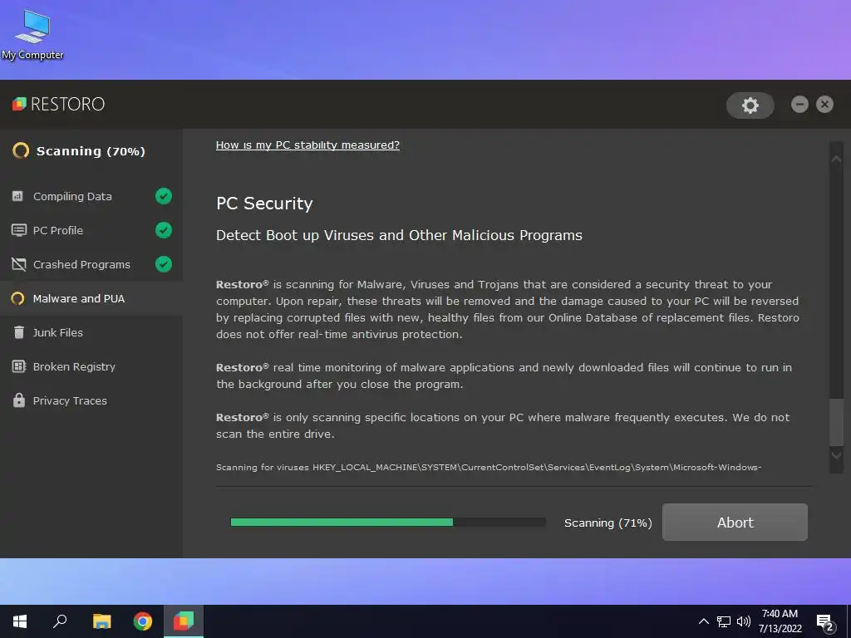The width and height of the screenshot is (851, 638).
Task: Show hidden tray icons chevron
Action: 703,621
